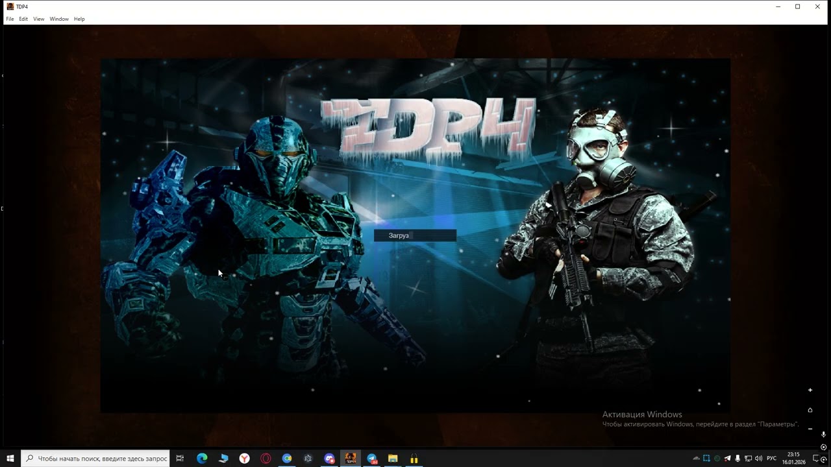This screenshot has width=831, height=467.
Task: Open the View menu
Action: point(39,19)
